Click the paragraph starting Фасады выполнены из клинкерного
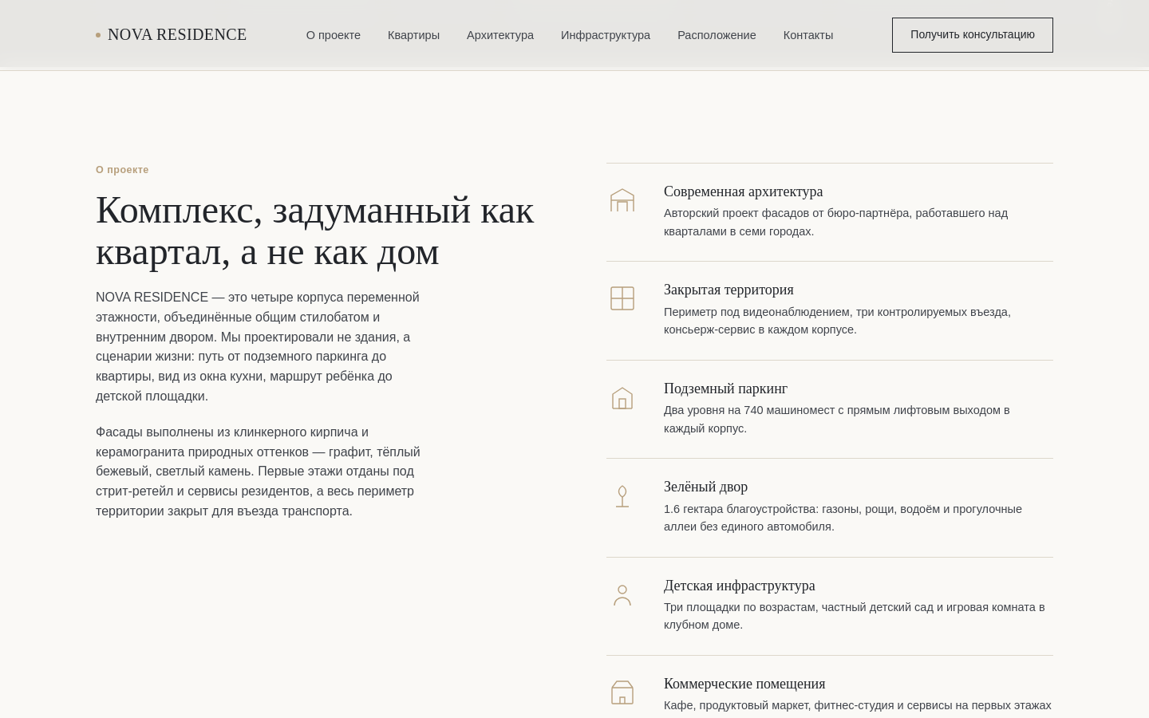This screenshot has height=718, width=1149. (x=259, y=471)
